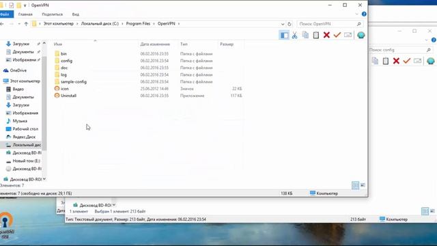Click the checkmark Properties icon in OpenVPN toolbar
437x246 pixels.
tap(337, 35)
